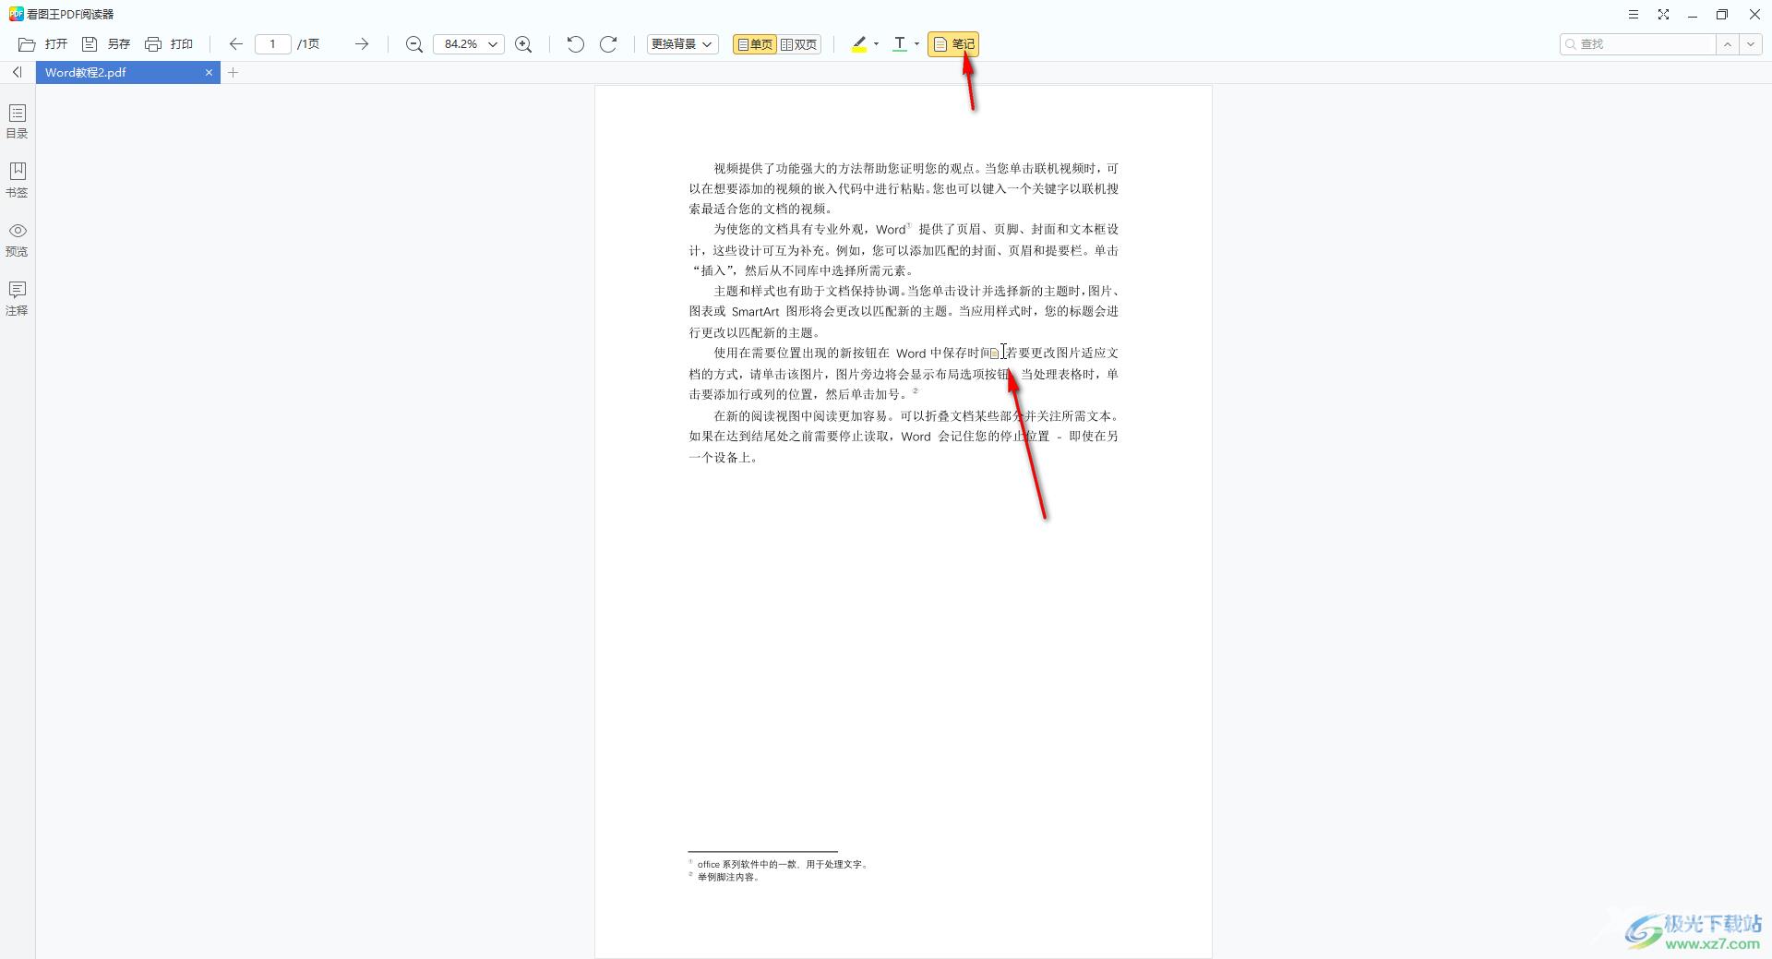Close the Word教程2.pdf tab
The image size is (1772, 959).
(x=209, y=72)
